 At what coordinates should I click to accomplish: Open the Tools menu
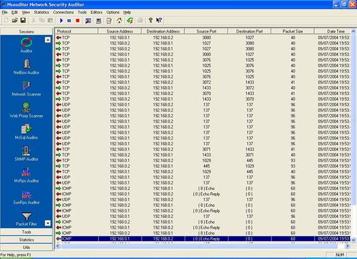tap(82, 12)
